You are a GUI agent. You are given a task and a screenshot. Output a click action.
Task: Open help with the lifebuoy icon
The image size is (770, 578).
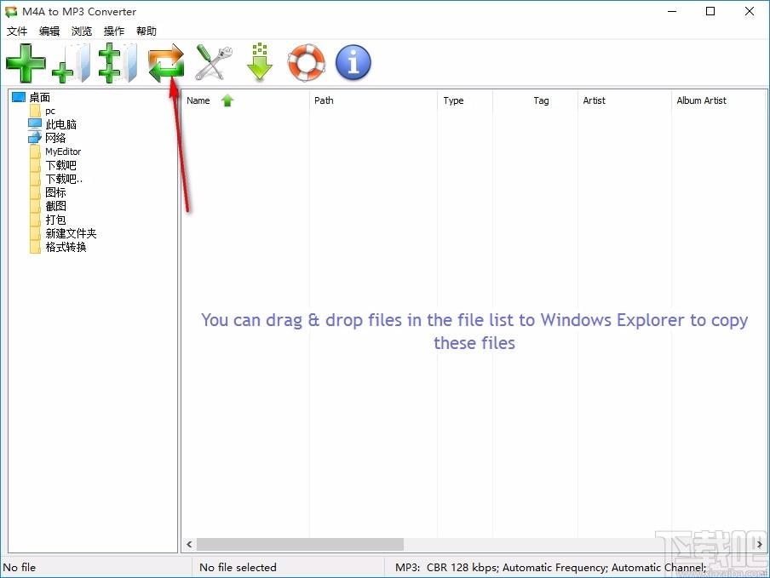(x=307, y=63)
